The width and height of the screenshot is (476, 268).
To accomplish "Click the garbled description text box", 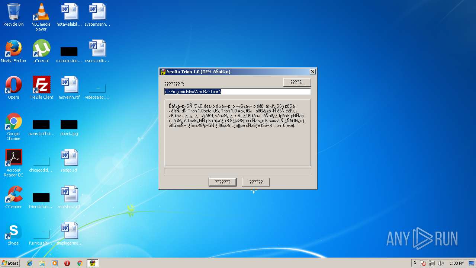I will 237,133.
